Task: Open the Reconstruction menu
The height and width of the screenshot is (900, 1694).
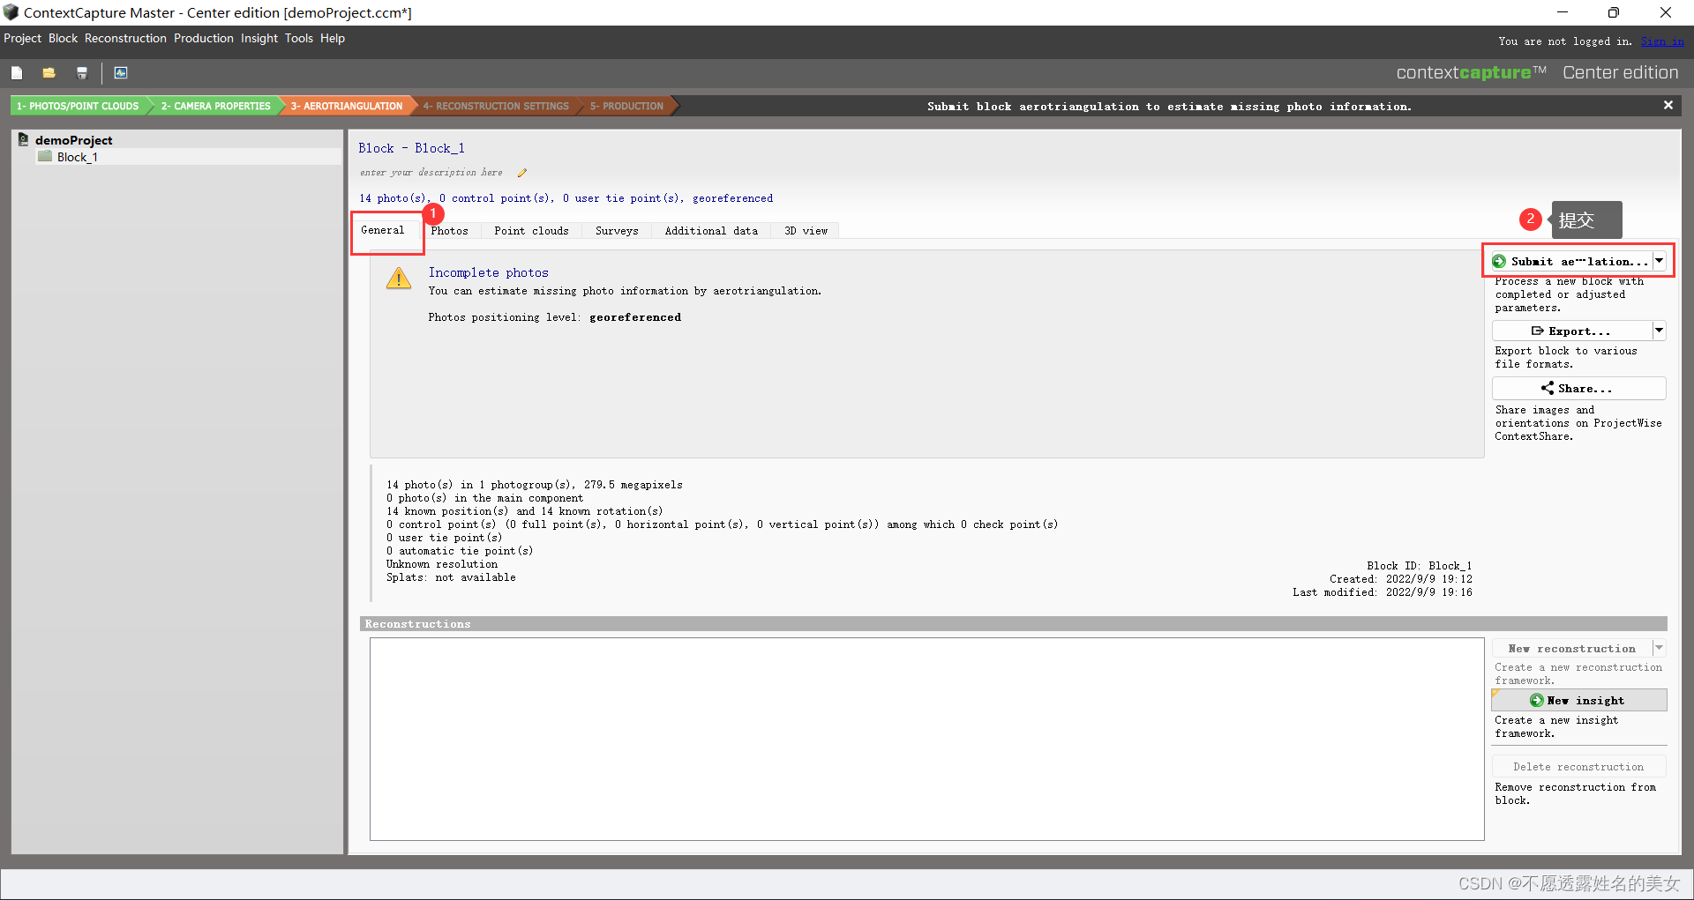Action: click(x=125, y=38)
